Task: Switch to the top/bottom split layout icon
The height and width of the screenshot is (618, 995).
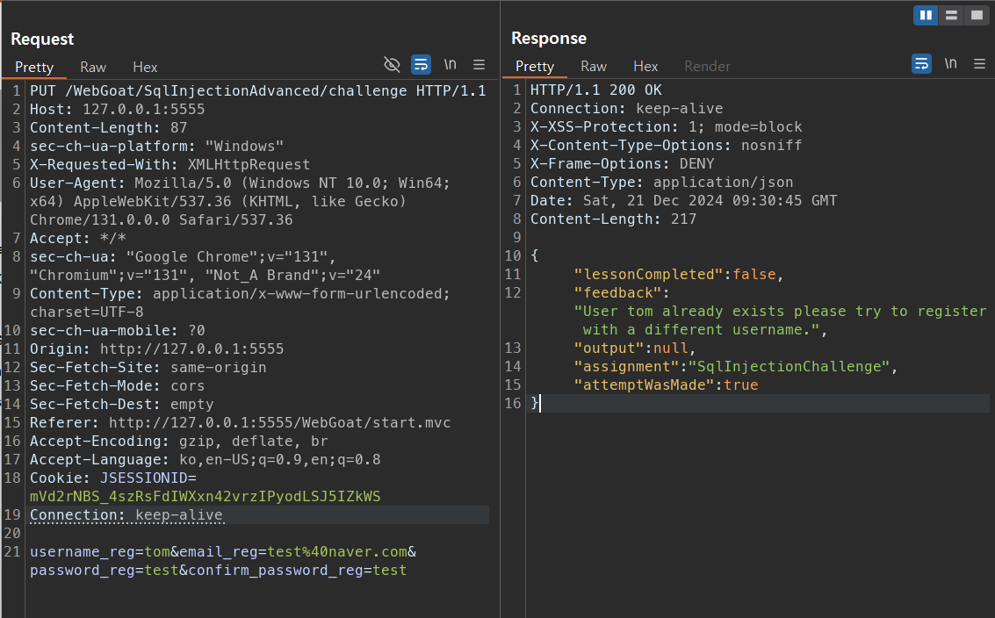Action: [x=950, y=15]
